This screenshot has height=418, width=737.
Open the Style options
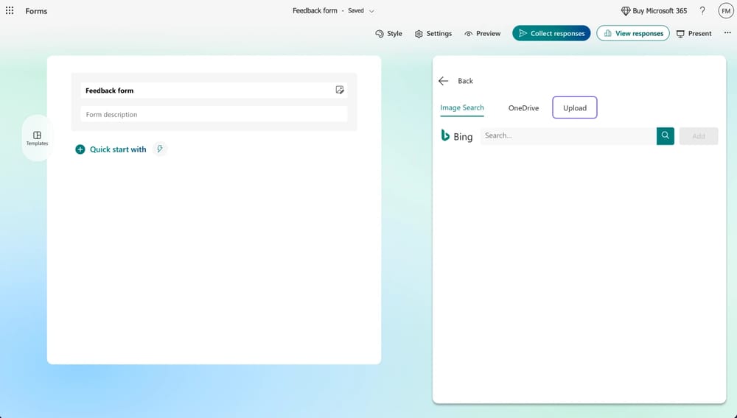[389, 33]
